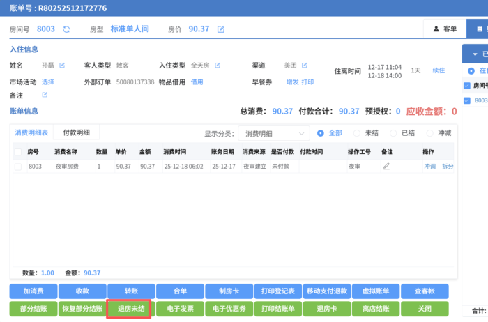488x322 pixels.
Task: Edit guest name 孙磊
Action: 61,66
